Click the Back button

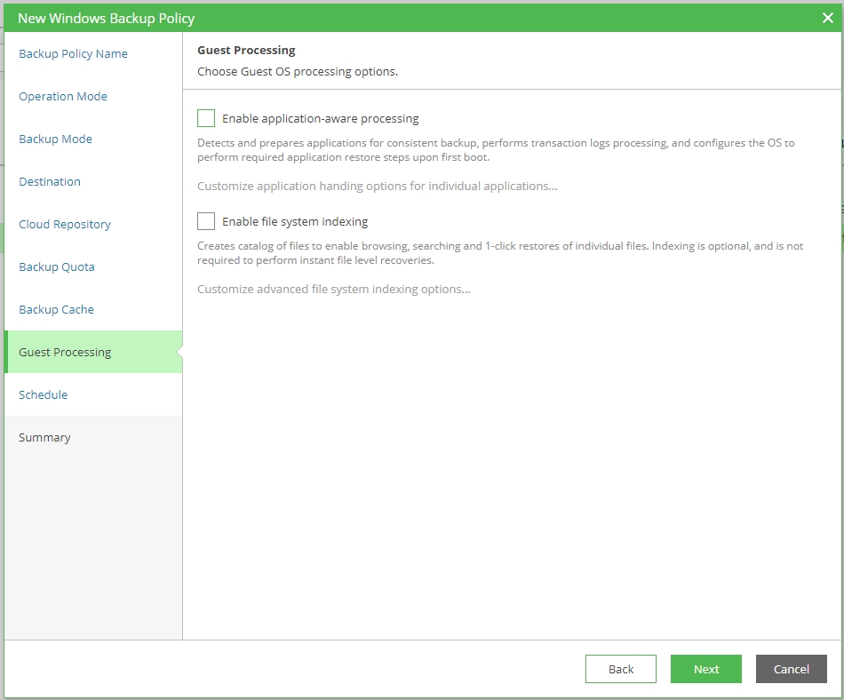tap(621, 669)
